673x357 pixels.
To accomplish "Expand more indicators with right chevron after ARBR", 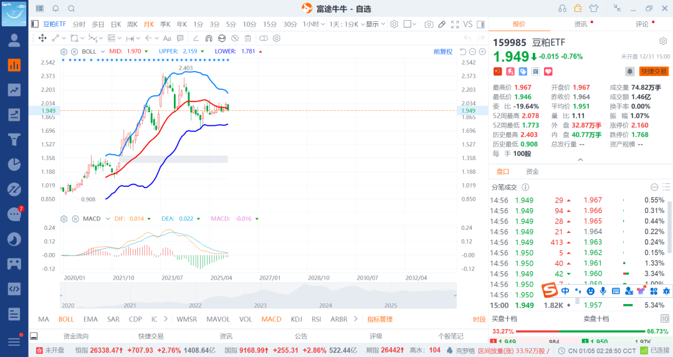I will [355, 319].
